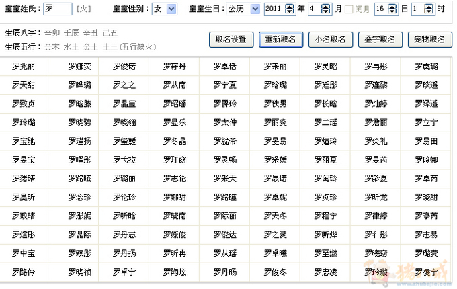Image resolution: width=457 pixels, height=289 pixels.
Task: Select the name 罗昱宝
Action: pyautogui.click(x=24, y=160)
